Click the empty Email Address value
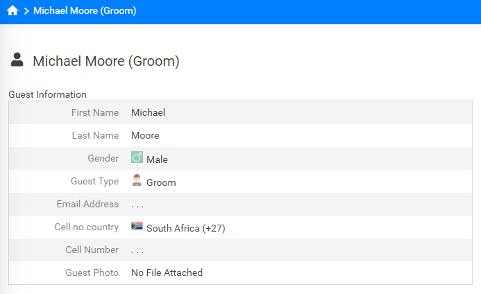 pyautogui.click(x=137, y=205)
